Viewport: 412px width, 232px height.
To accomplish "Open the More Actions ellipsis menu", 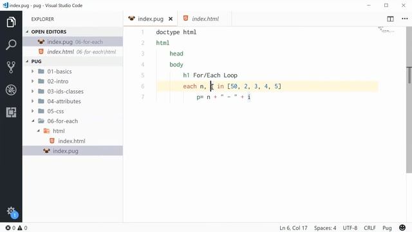I will [405, 19].
